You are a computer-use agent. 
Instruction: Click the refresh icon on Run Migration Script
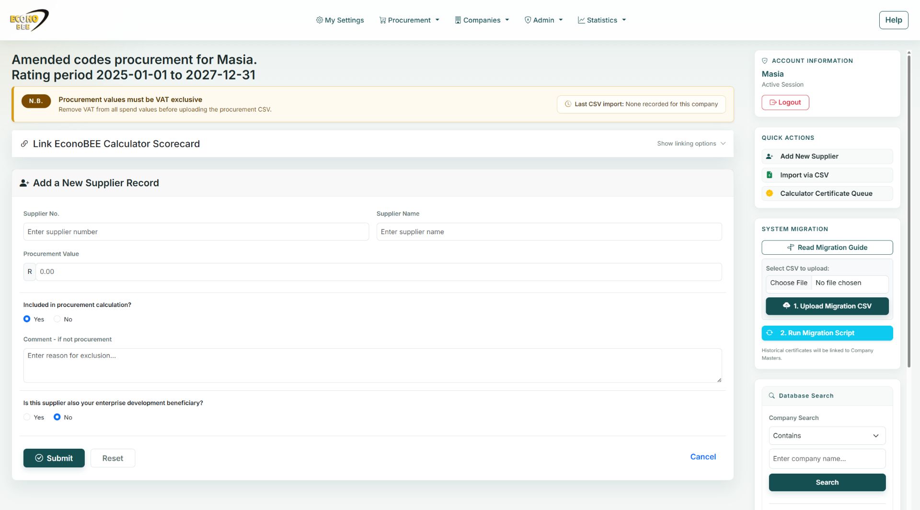point(770,333)
